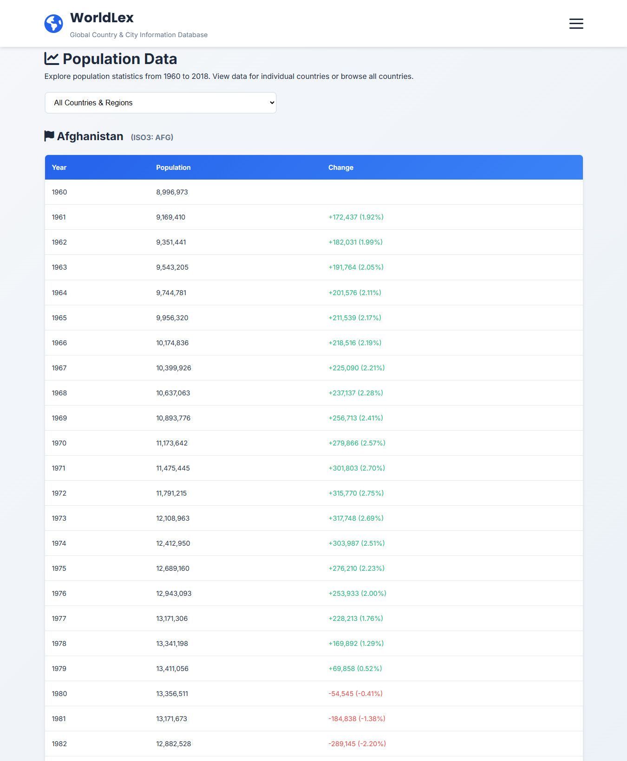Click the WorldLex site title
This screenshot has height=761, width=627.
102,18
